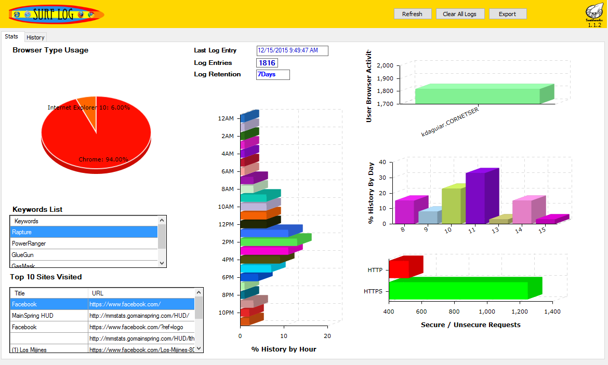This screenshot has width=608, height=365.
Task: Click the Internet Explorer icon in the logo
Action: [17, 14]
